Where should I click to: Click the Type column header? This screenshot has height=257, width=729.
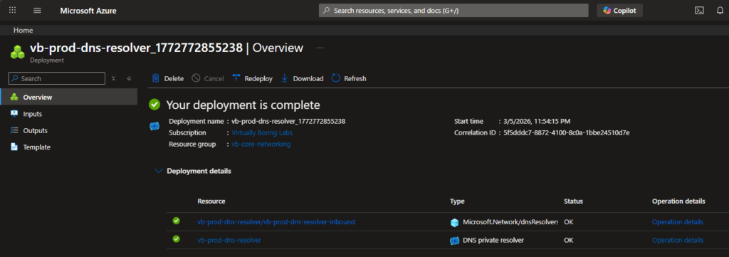coord(457,201)
